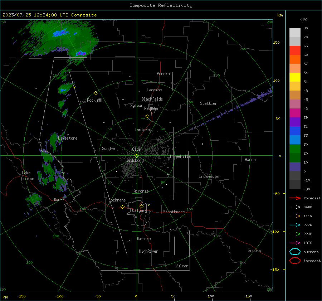Click the Sundre town label
The image size is (322, 301).
point(108,149)
